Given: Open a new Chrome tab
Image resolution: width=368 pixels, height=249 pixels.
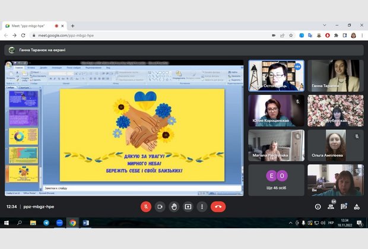Looking at the screenshot, I should (x=72, y=25).
